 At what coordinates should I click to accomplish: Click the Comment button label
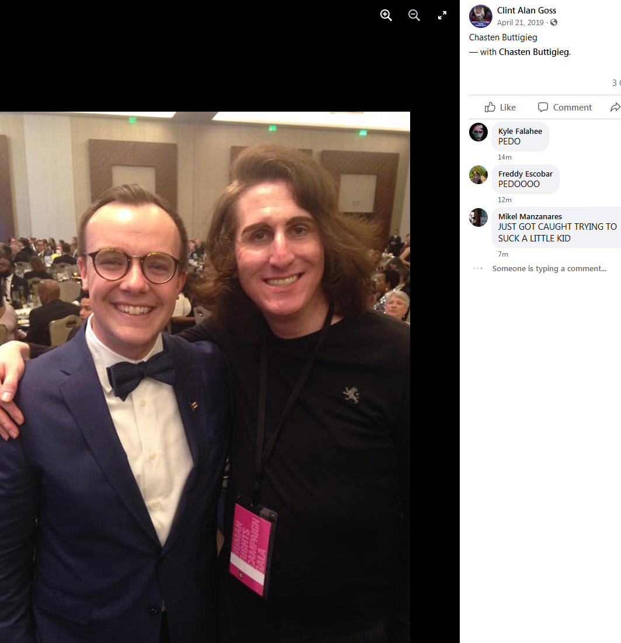click(x=572, y=108)
